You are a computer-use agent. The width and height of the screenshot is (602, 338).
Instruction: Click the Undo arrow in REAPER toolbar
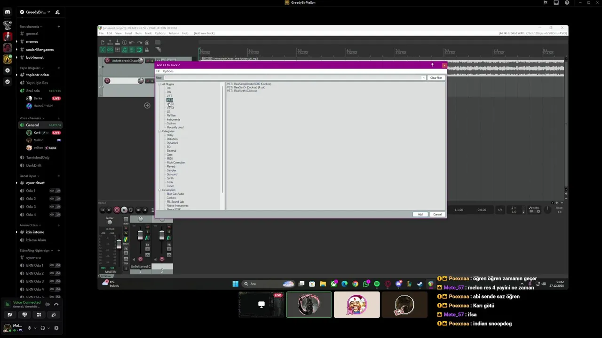(x=132, y=42)
